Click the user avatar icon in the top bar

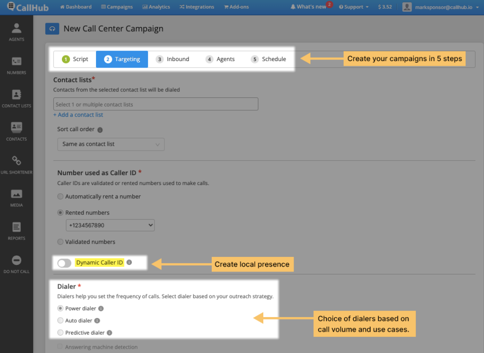(x=407, y=7)
